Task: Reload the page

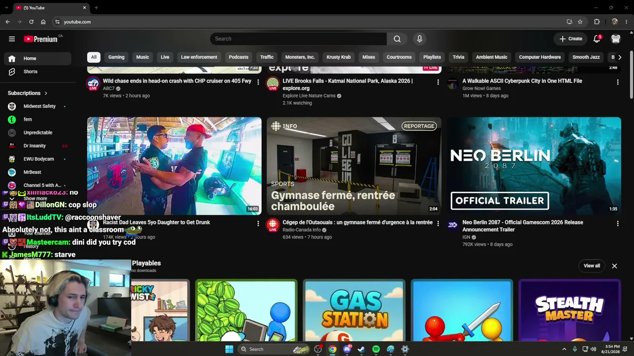Action: point(31,22)
